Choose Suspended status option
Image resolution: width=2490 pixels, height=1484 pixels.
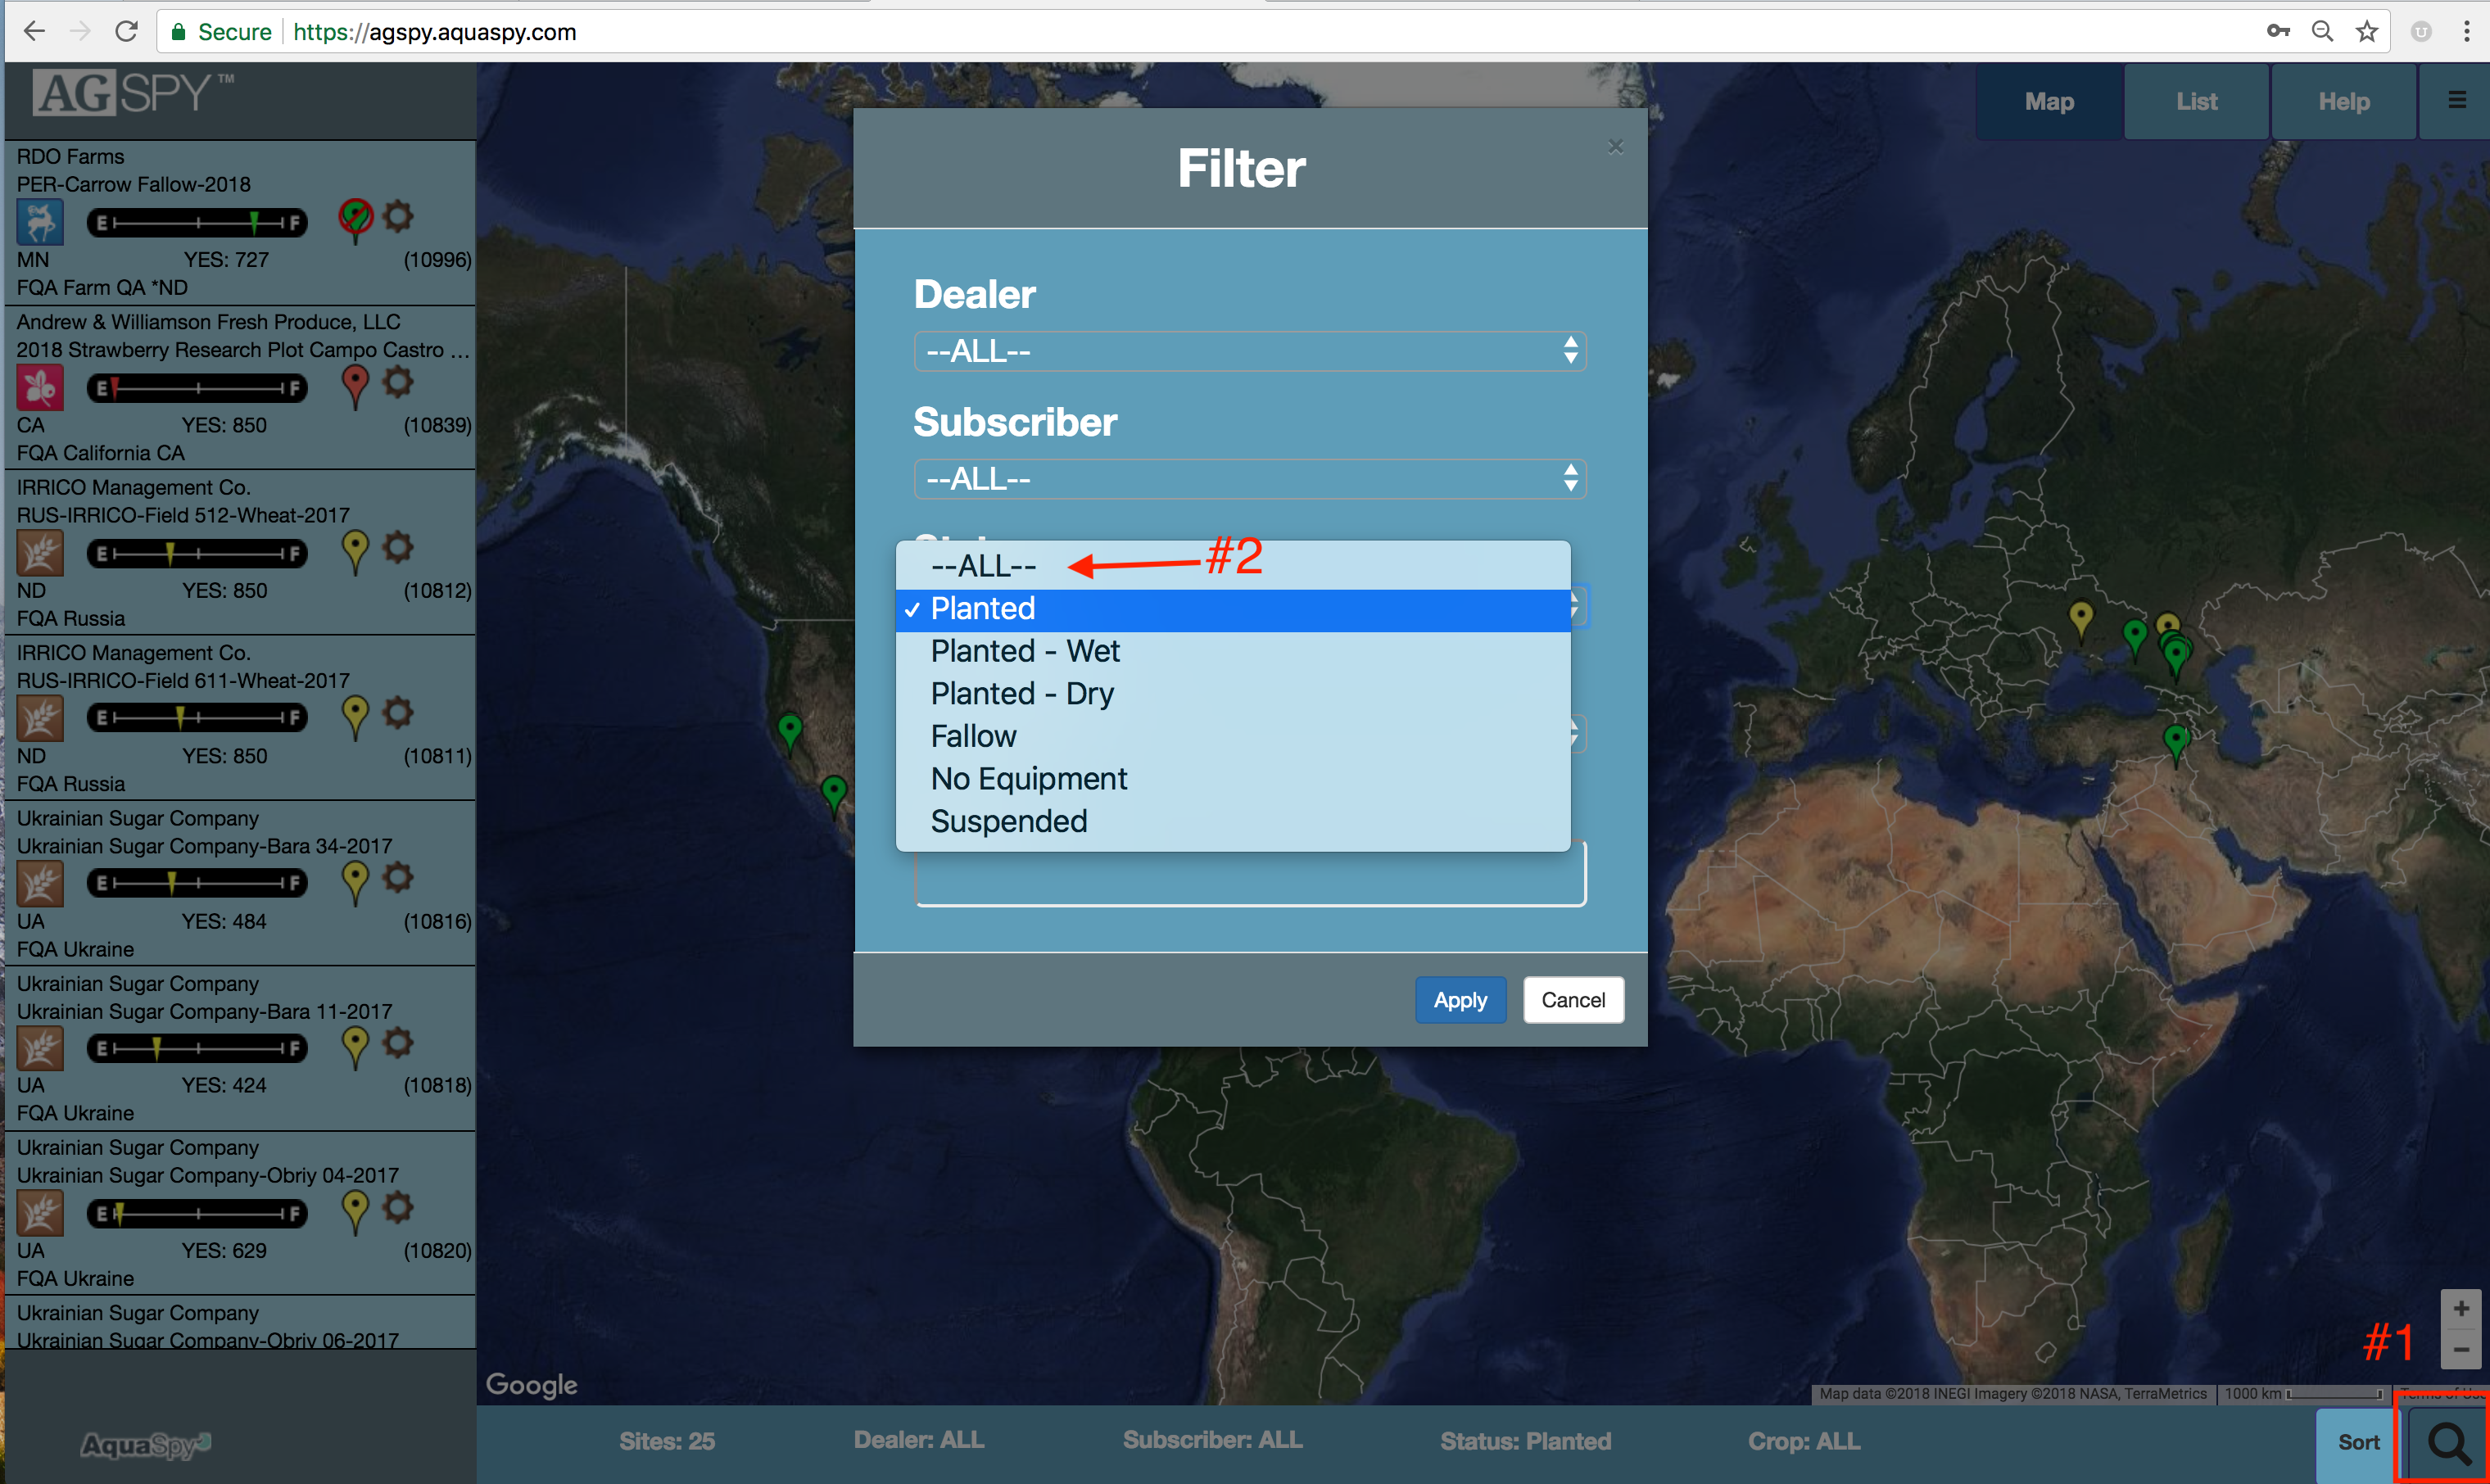click(x=1233, y=822)
